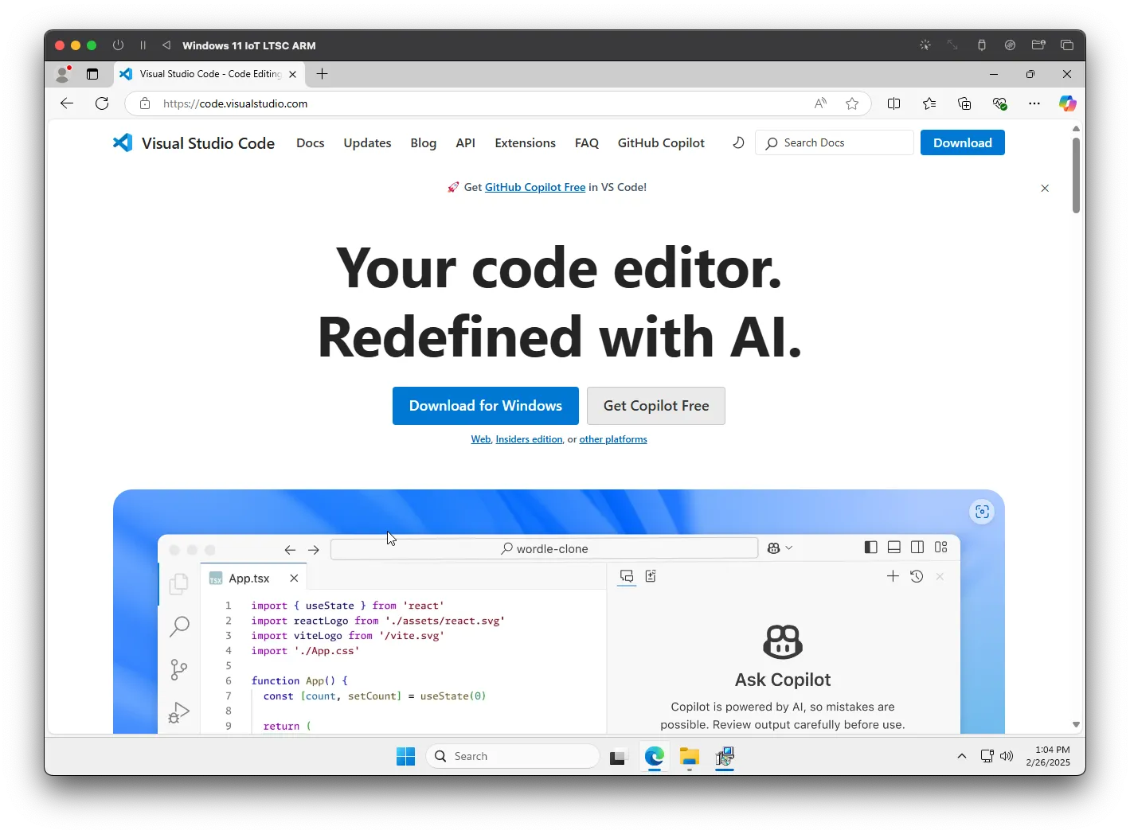Open Edge Settings and more menu
This screenshot has width=1130, height=834.
tap(1034, 103)
